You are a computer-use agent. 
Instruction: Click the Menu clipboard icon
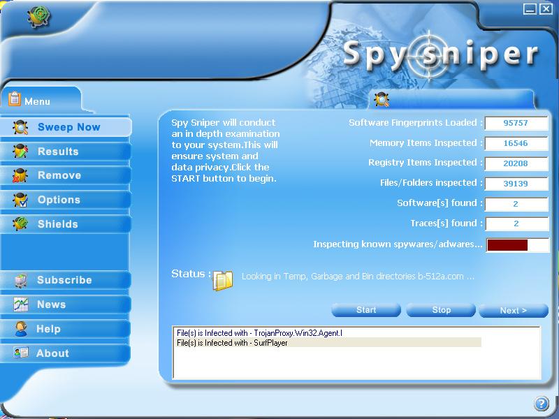pos(14,98)
